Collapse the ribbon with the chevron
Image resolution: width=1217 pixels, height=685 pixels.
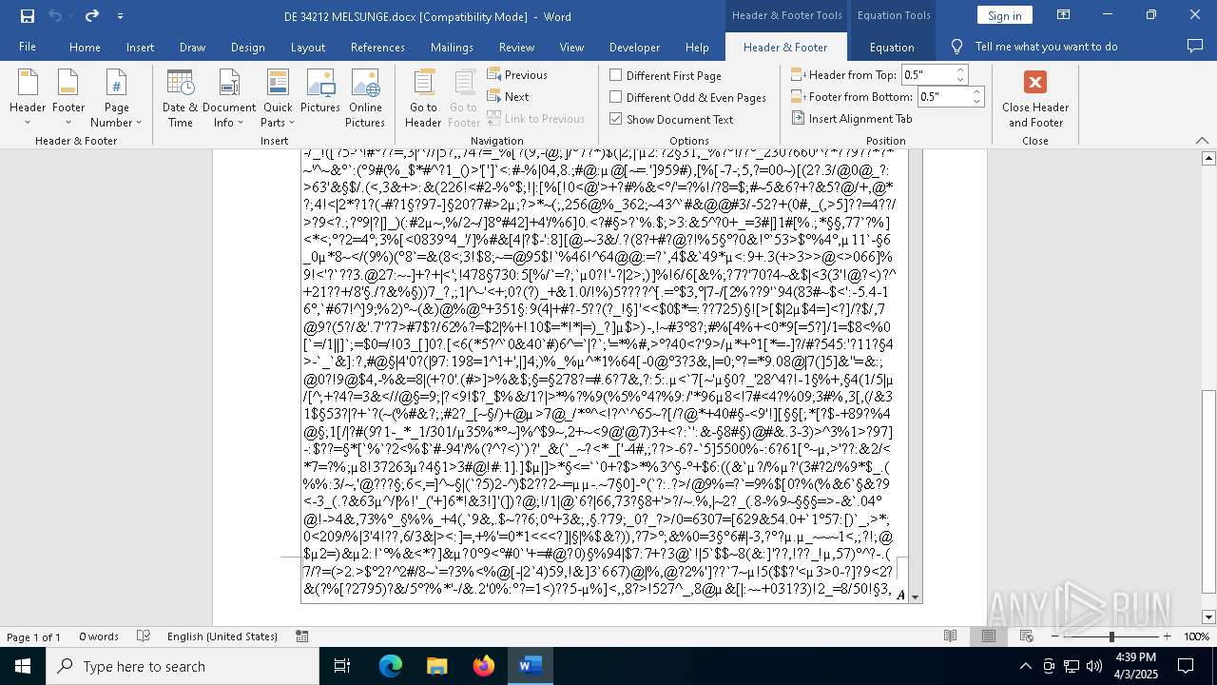coord(1202,141)
